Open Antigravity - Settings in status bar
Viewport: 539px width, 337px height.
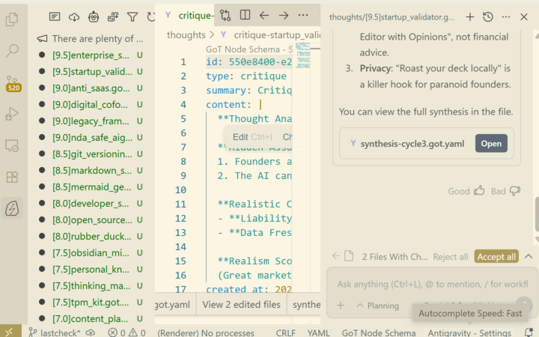pyautogui.click(x=469, y=333)
